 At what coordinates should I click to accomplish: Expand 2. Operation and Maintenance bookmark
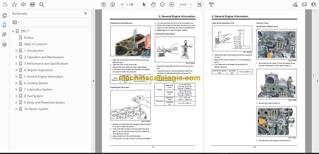click(x=16, y=57)
